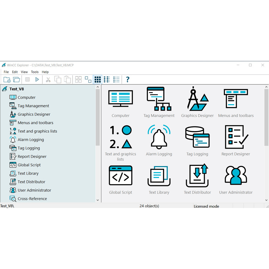Screen dimensions: 269x269
Task: Click the large Graphics Designer compass icon
Action: pyautogui.click(x=198, y=98)
